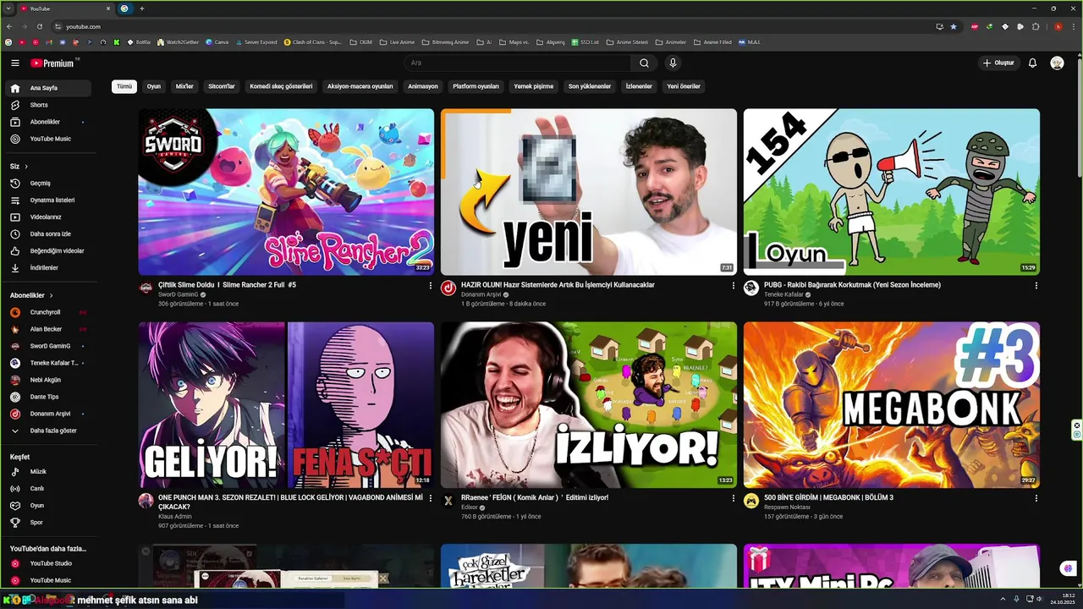The height and width of the screenshot is (609, 1083).
Task: Reload the page in browser toolbar
Action: (x=39, y=26)
